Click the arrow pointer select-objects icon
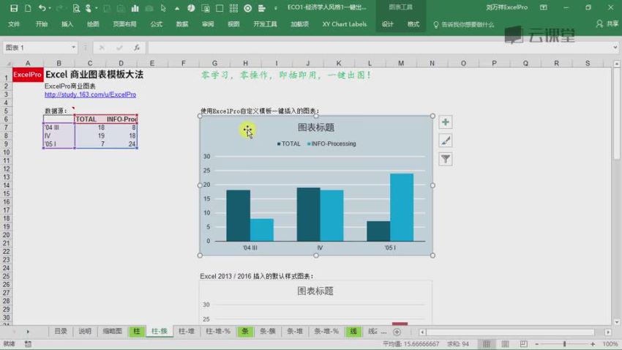Image resolution: width=622 pixels, height=350 pixels. point(163,8)
